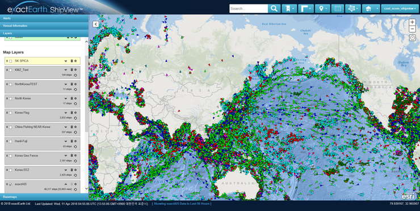The height and width of the screenshot is (211, 420).
Task: Refresh the exactAIS layer ship count
Action: [75, 189]
